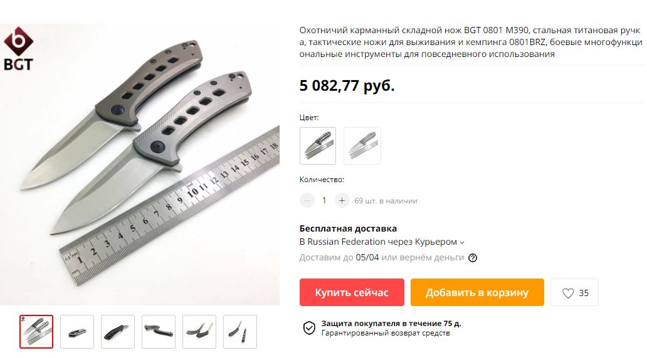This screenshot has height=358, width=647.
Task: Open the third thumbnail of black knife
Action: tap(118, 332)
